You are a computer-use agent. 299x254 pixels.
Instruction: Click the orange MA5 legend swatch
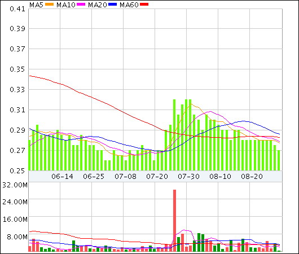pos(49,5)
